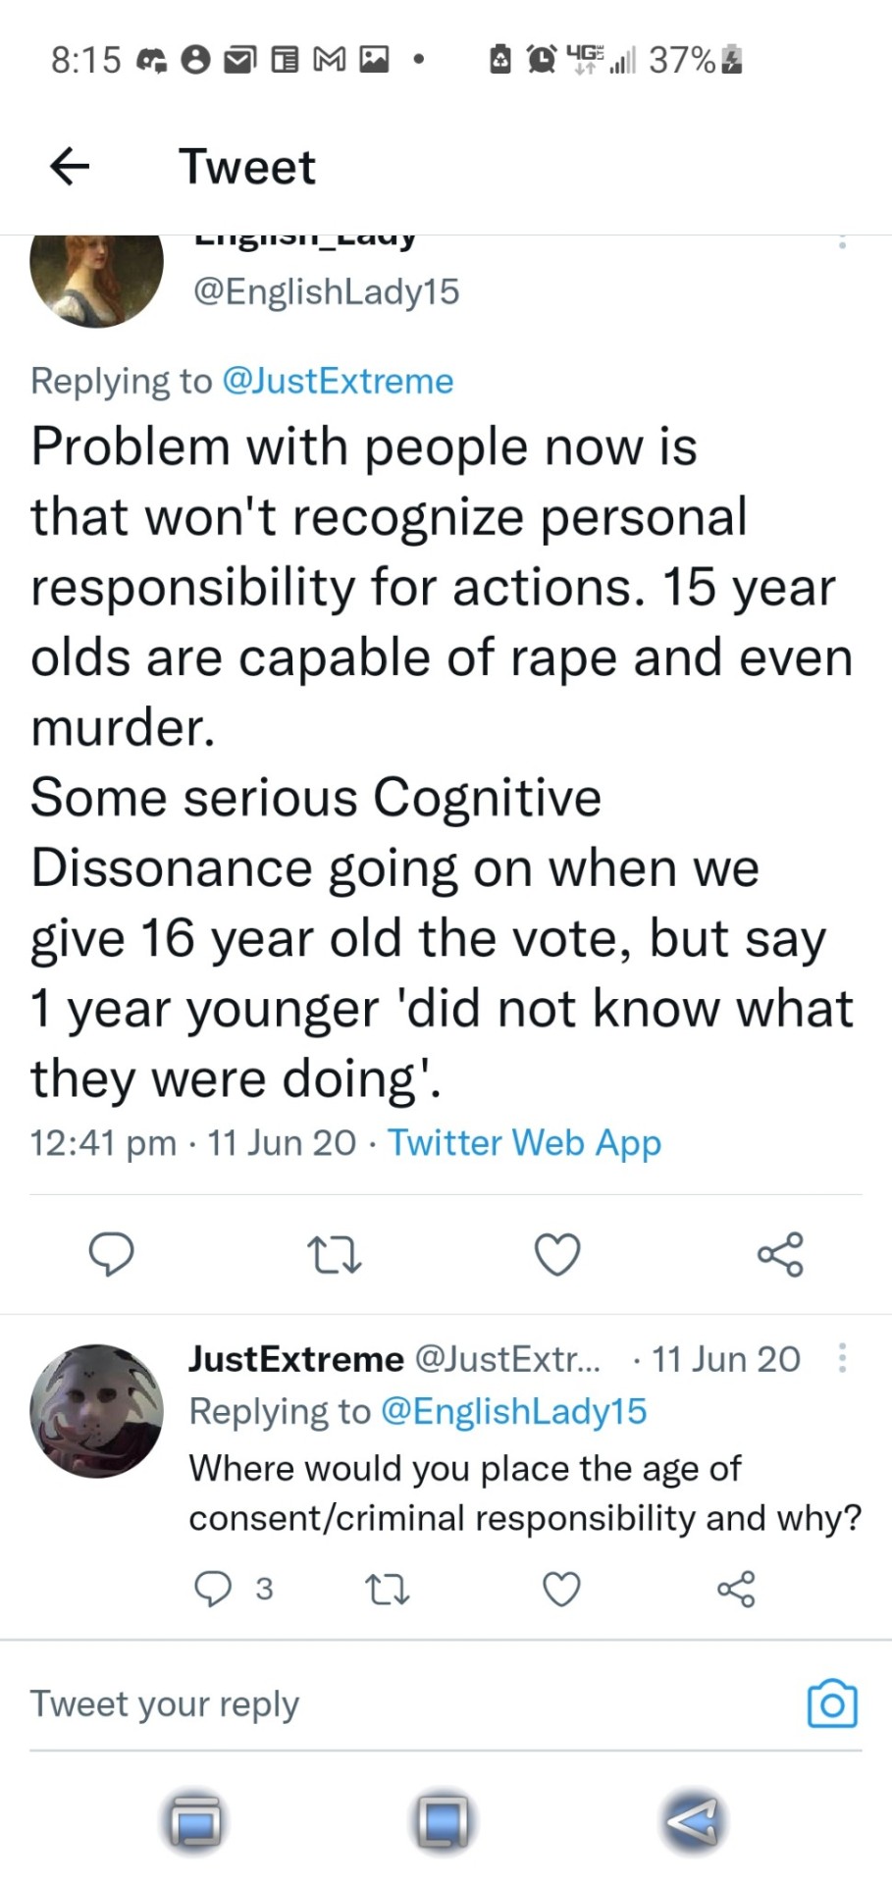Tap the back arrow in Tweet header
892x1884 pixels.
pos(70,167)
